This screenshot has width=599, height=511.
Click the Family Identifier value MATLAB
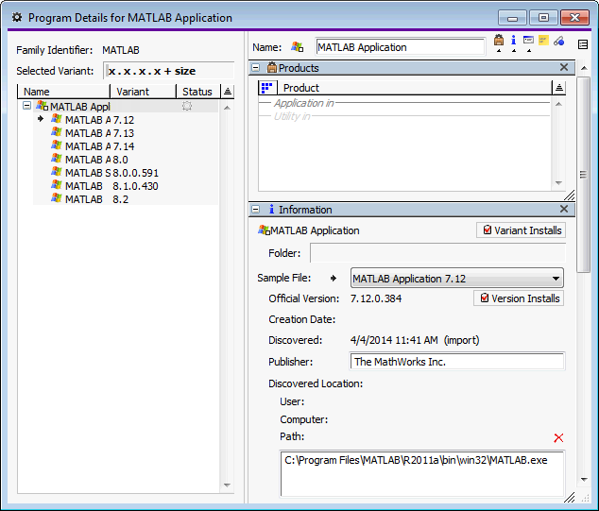pyautogui.click(x=121, y=50)
